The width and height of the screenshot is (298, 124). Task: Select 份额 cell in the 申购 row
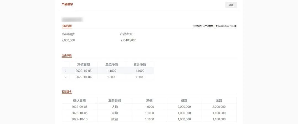(x=184, y=113)
